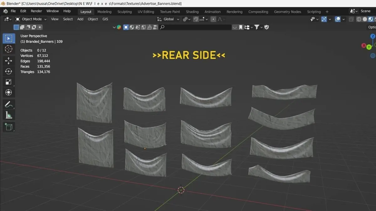Click the bookmark icon beside the search field

tap(241, 27)
